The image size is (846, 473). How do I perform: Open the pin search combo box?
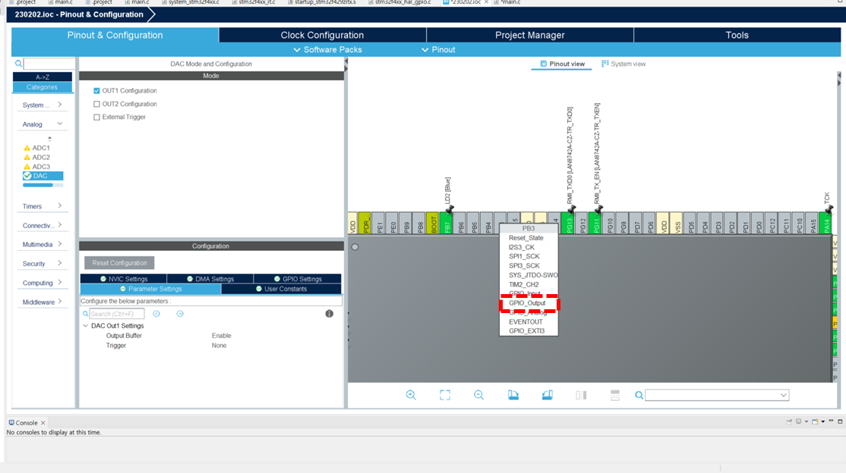point(717,395)
